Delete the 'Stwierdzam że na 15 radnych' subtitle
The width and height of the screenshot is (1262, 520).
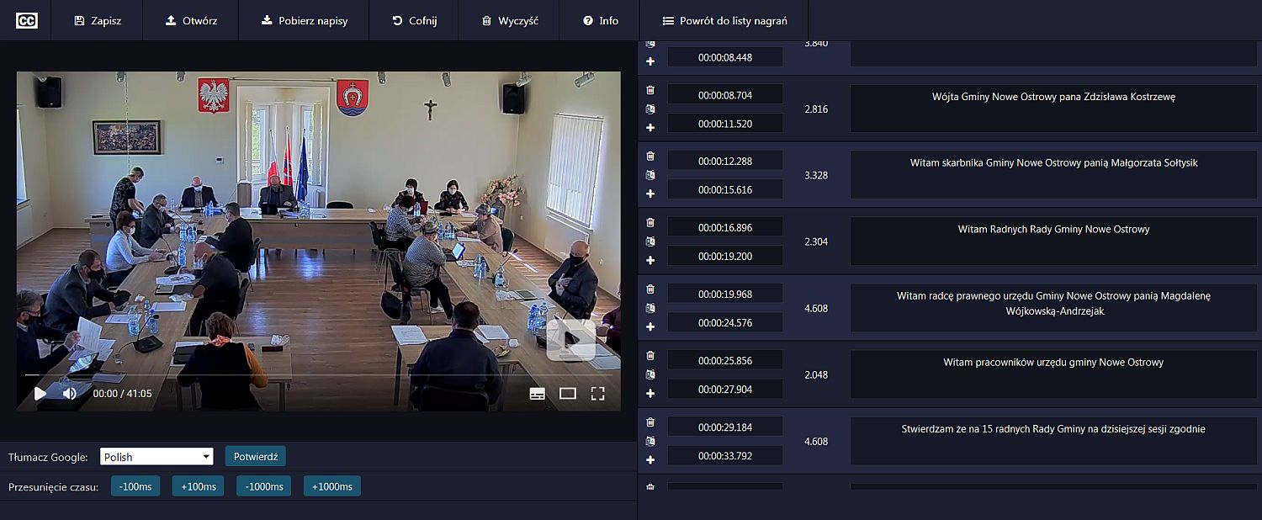click(x=650, y=422)
